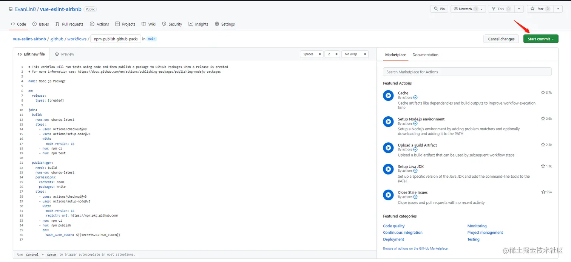This screenshot has width=571, height=262.
Task: Open the Issues tab
Action: pos(40,24)
